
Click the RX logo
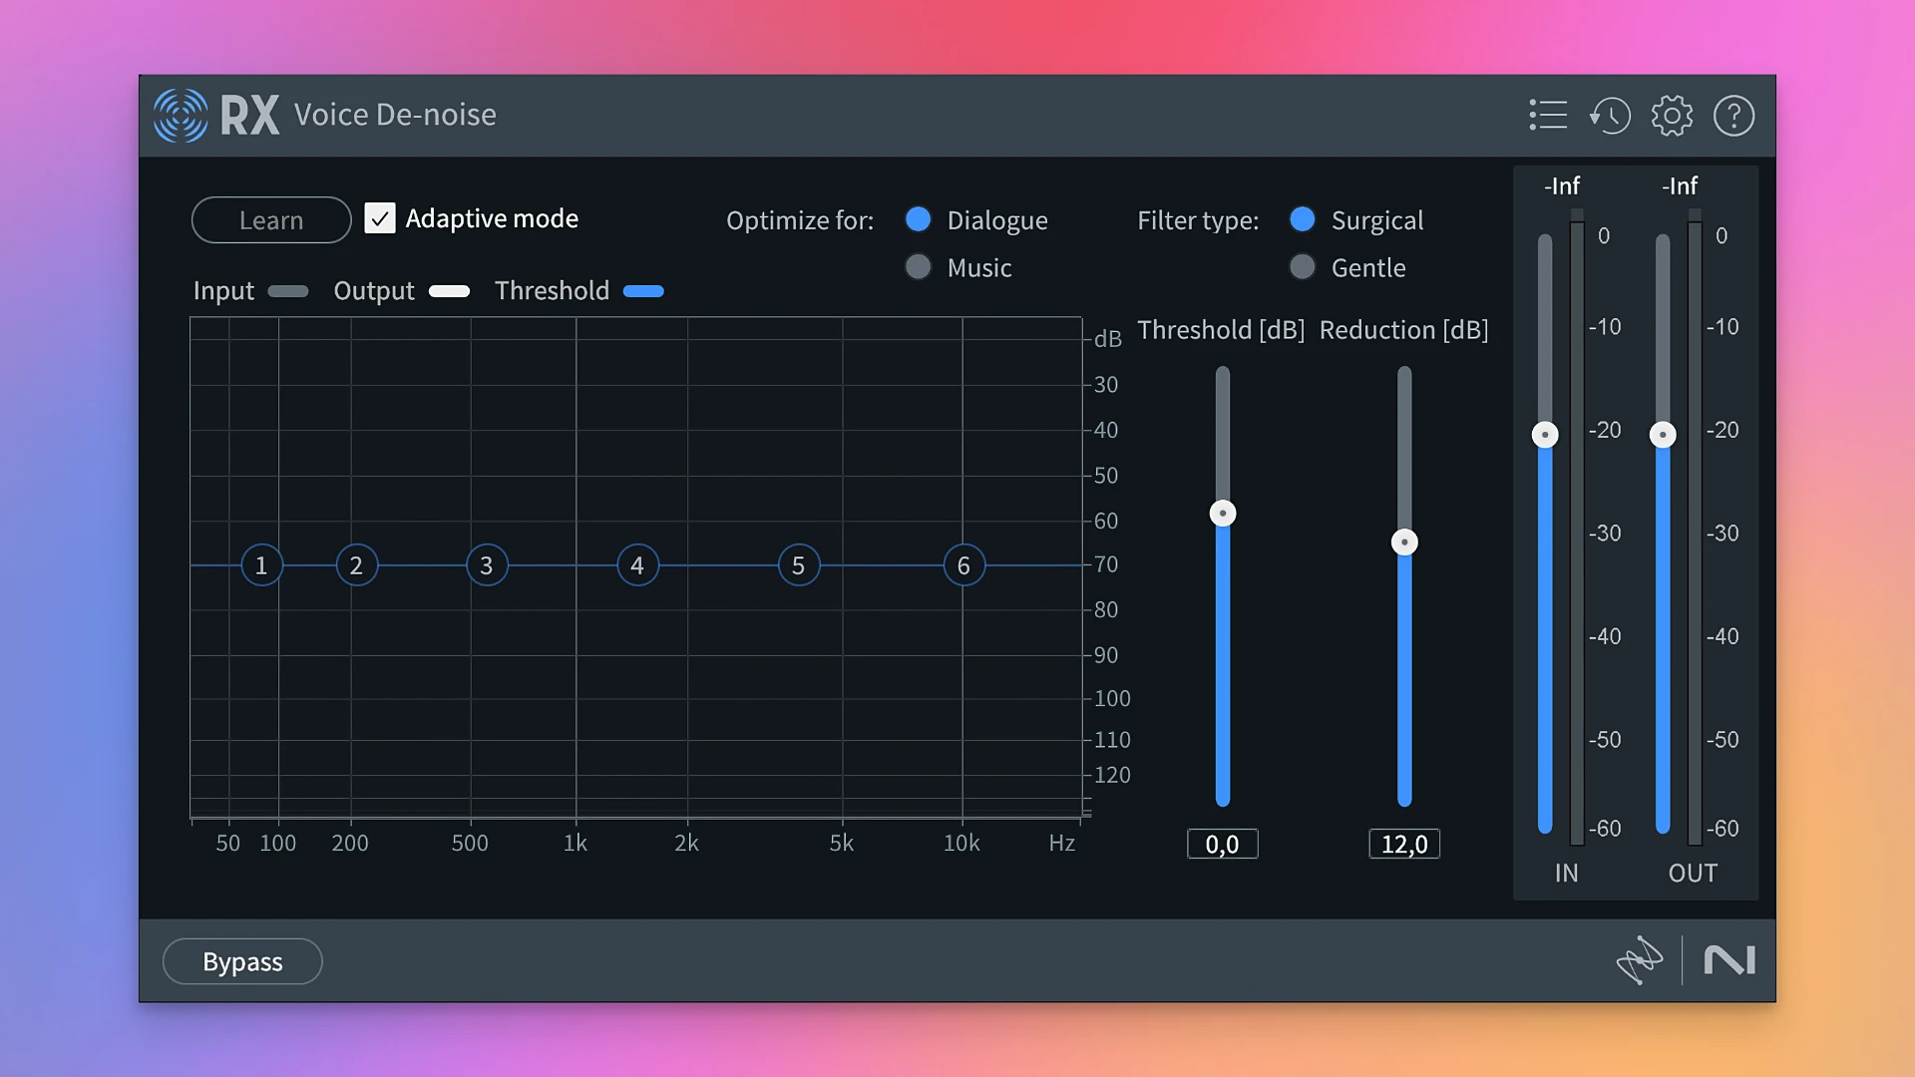[180, 115]
